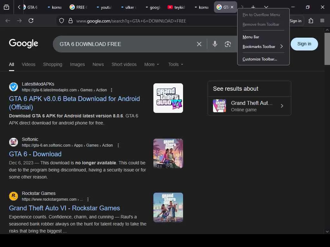Close the active GTA tab
The width and height of the screenshot is (330, 247).
point(232,7)
